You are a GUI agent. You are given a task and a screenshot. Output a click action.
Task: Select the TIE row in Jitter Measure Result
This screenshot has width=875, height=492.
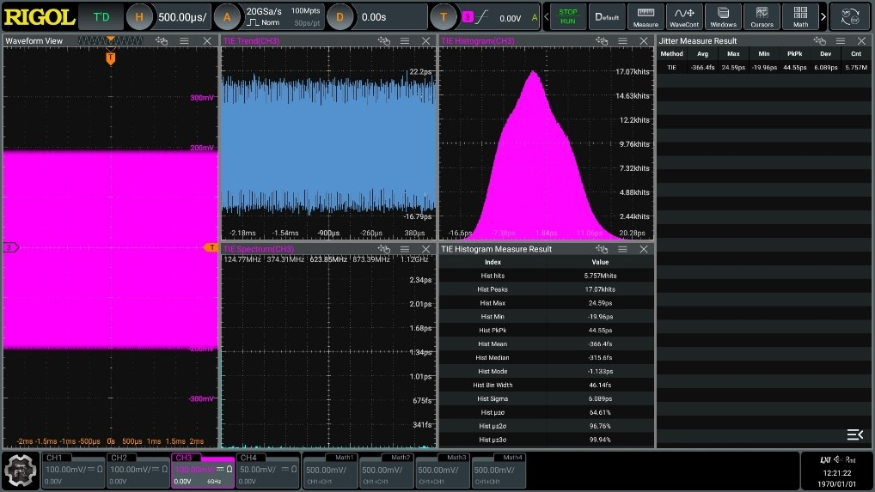click(x=764, y=68)
